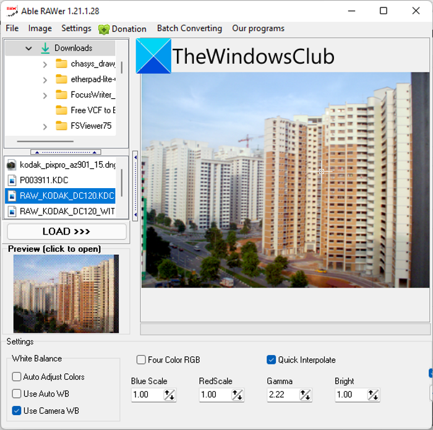Click the horizontal splitter bar above file list
This screenshot has height=430, width=433.
(66, 152)
